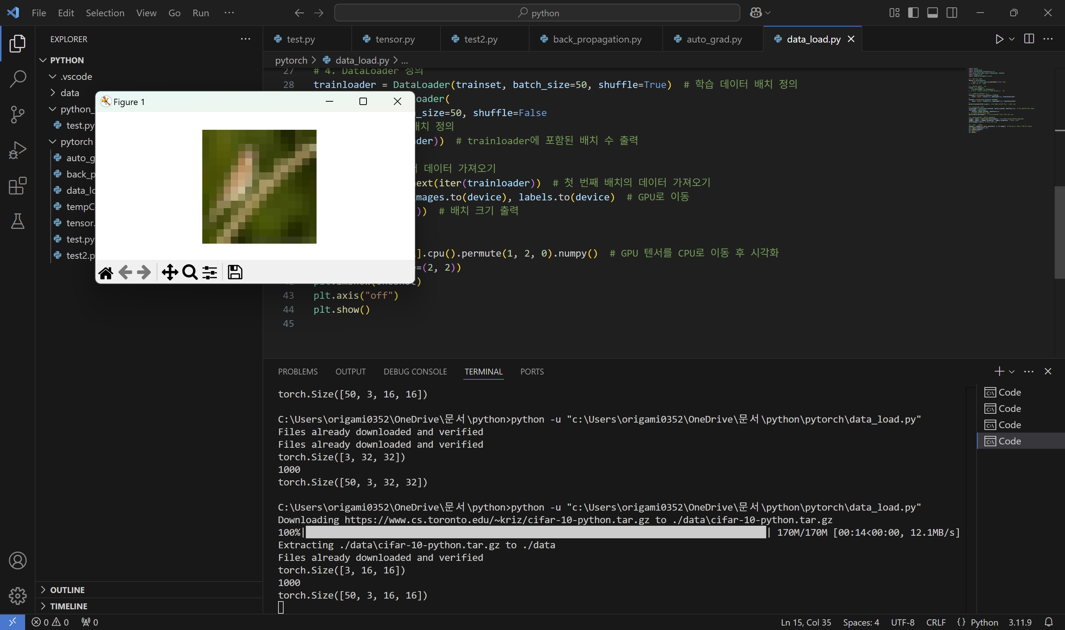This screenshot has width=1065, height=630.
Task: Expand the data folder in Explorer
Action: click(69, 92)
